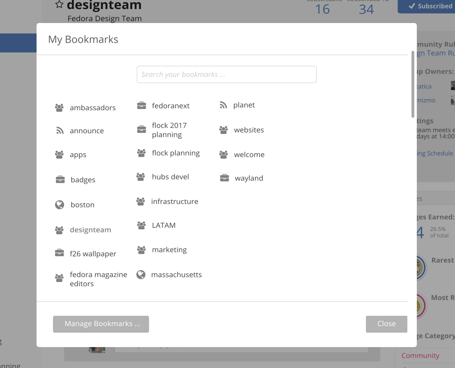Viewport: 455px width, 368px height.
Task: Open the Community link in background sidebar
Action: coord(420,356)
